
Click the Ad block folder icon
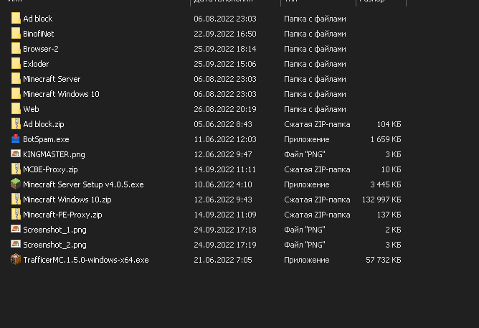16,19
